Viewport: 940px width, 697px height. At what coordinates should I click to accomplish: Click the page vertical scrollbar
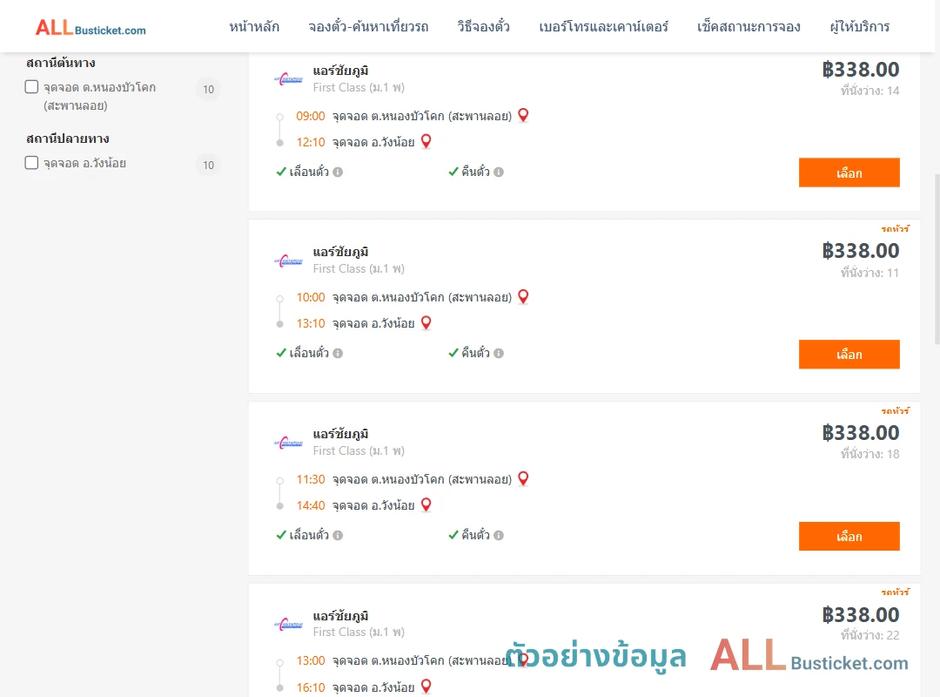coord(937,258)
